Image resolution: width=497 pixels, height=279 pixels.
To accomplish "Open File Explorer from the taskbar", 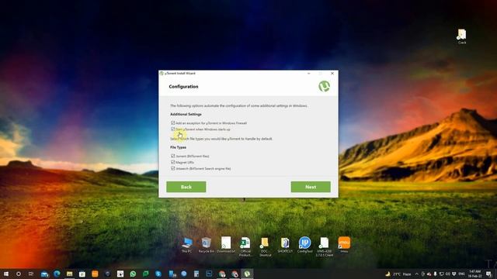I will tap(69, 274).
